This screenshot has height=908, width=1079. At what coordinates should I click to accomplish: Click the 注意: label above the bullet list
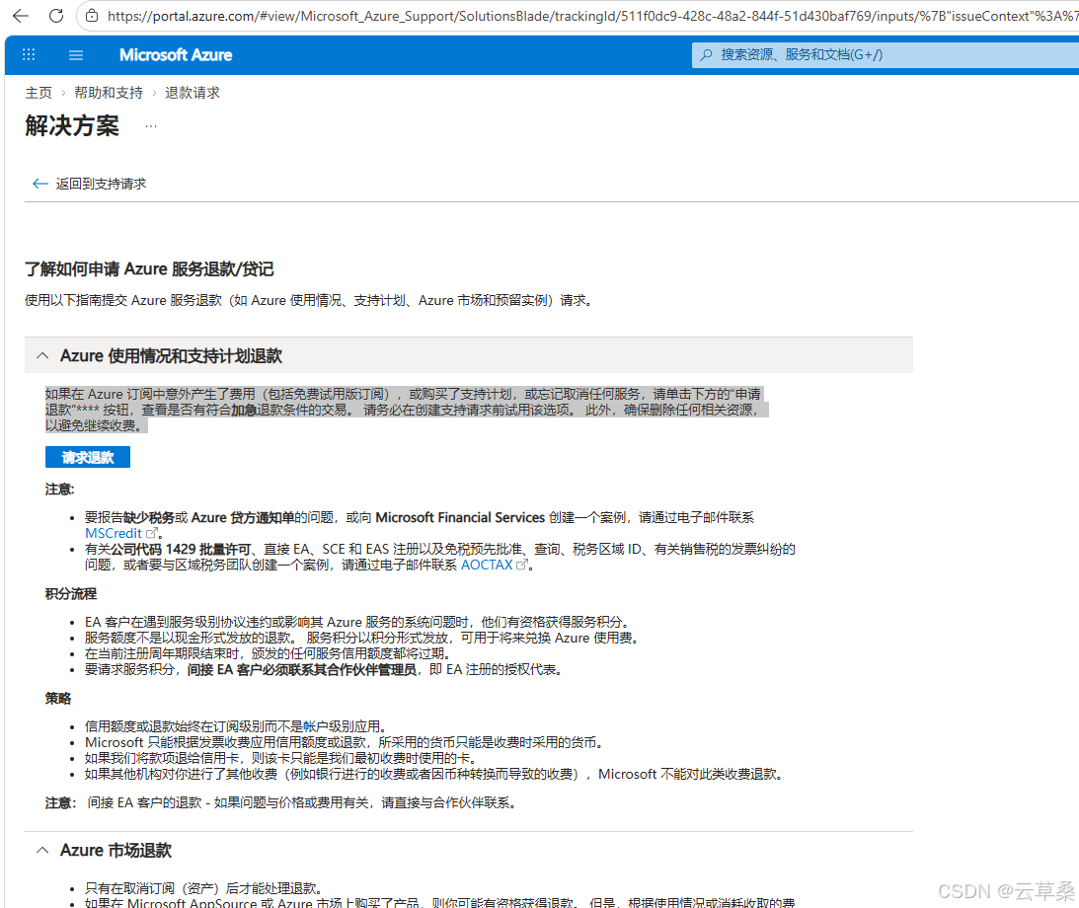coord(60,490)
